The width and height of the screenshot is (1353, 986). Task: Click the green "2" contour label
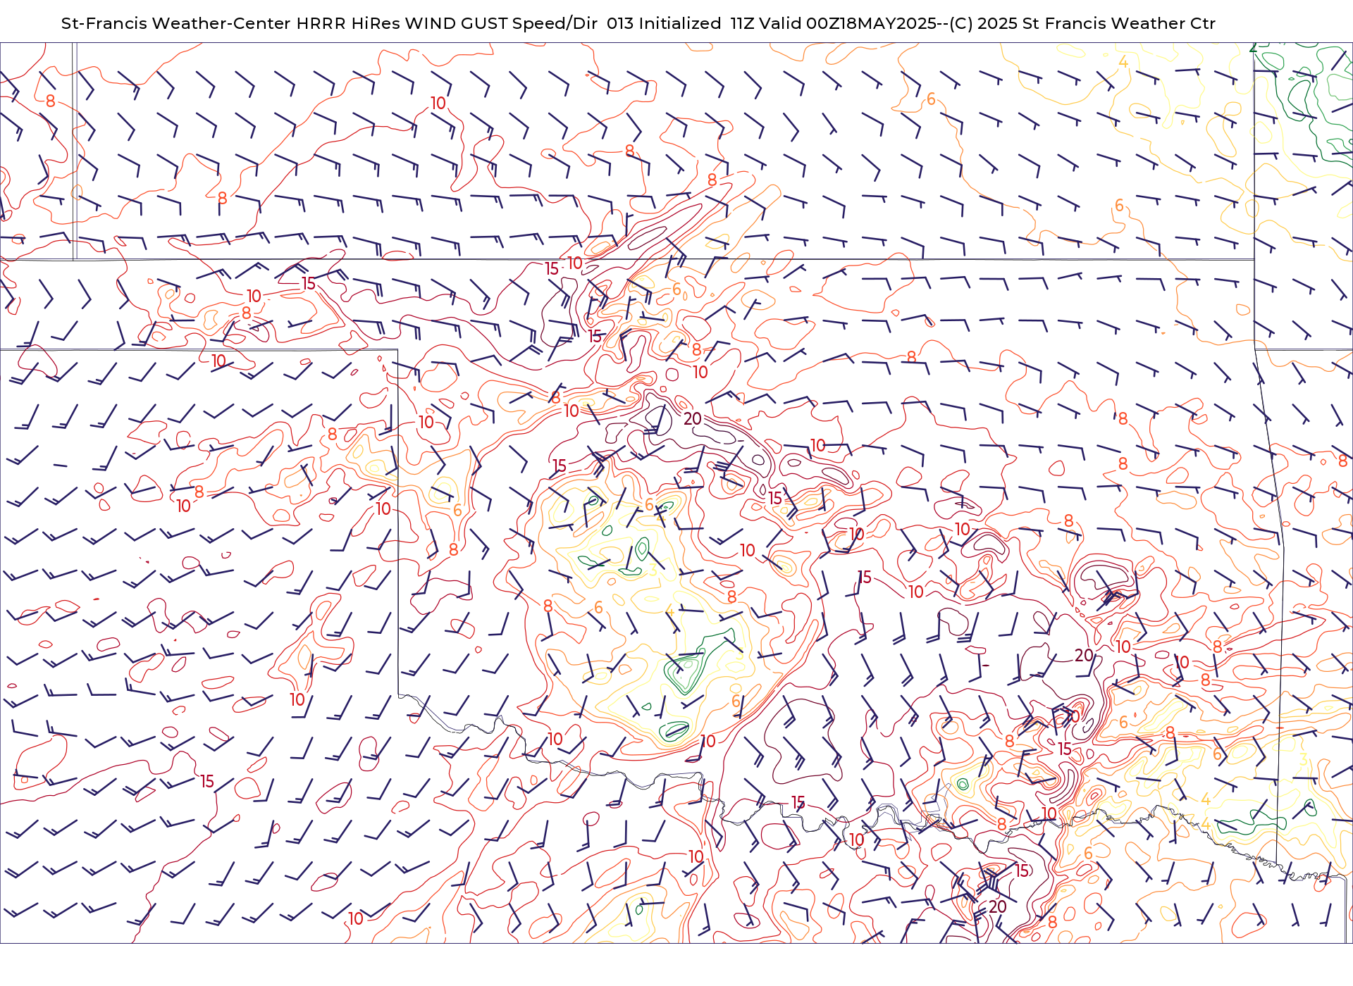pos(1253,48)
